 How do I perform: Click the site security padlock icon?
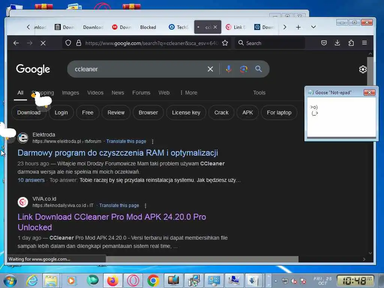click(x=79, y=43)
